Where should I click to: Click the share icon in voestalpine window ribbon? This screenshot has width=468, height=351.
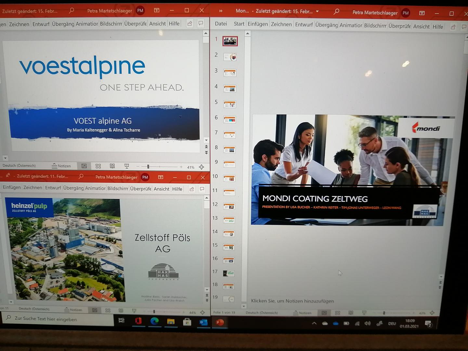coord(190,23)
